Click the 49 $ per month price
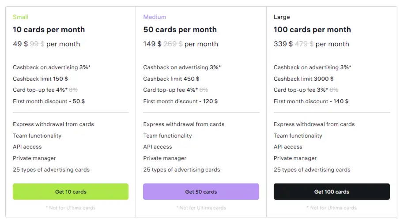The width and height of the screenshot is (404, 224). (46, 44)
